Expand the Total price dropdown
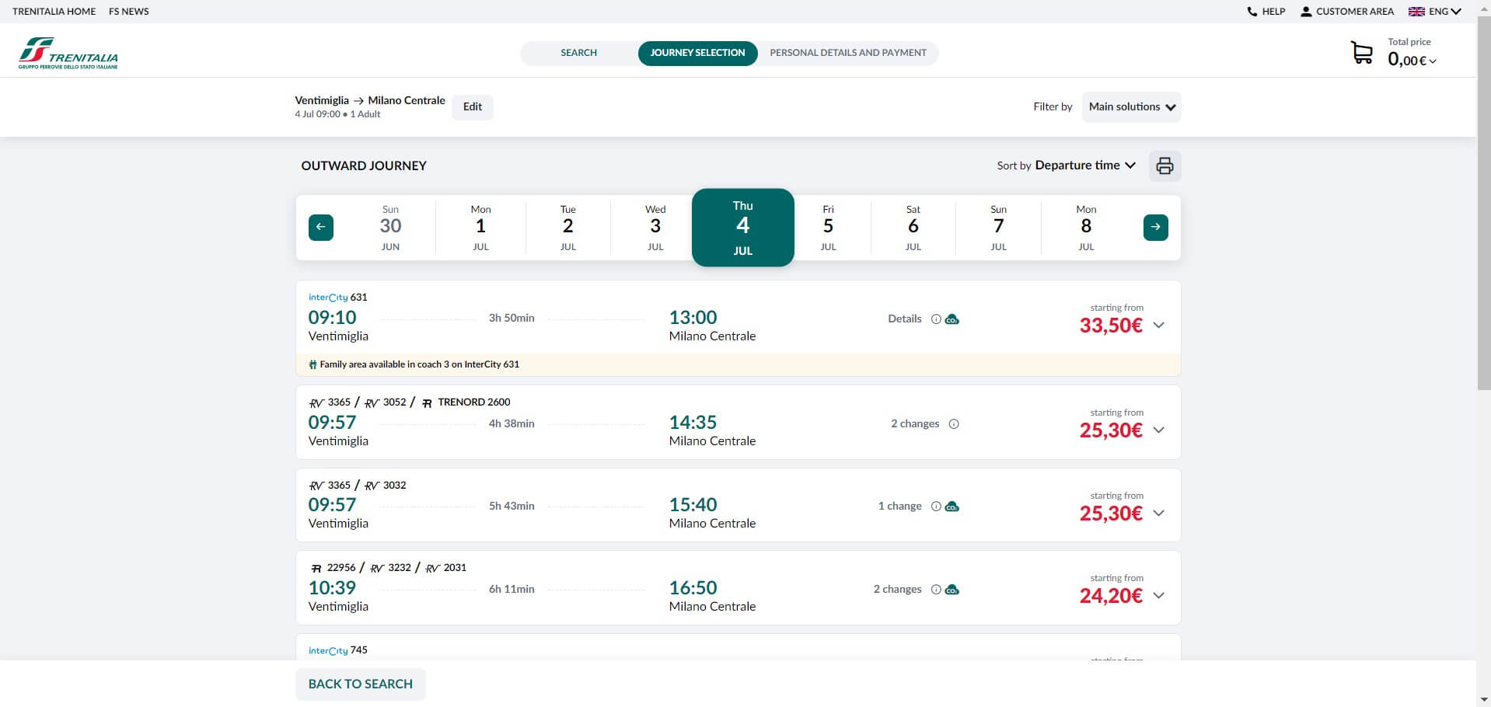This screenshot has height=707, width=1491. (x=1412, y=60)
